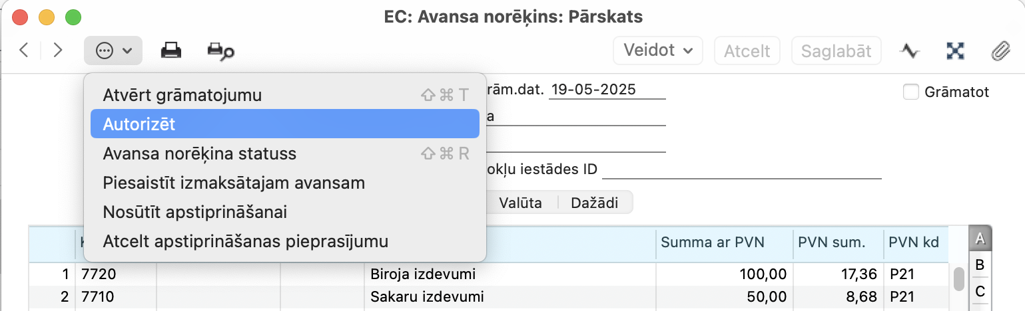Screen dimensions: 1025x311
Task: Go to previous record arrow
Action: (24, 51)
